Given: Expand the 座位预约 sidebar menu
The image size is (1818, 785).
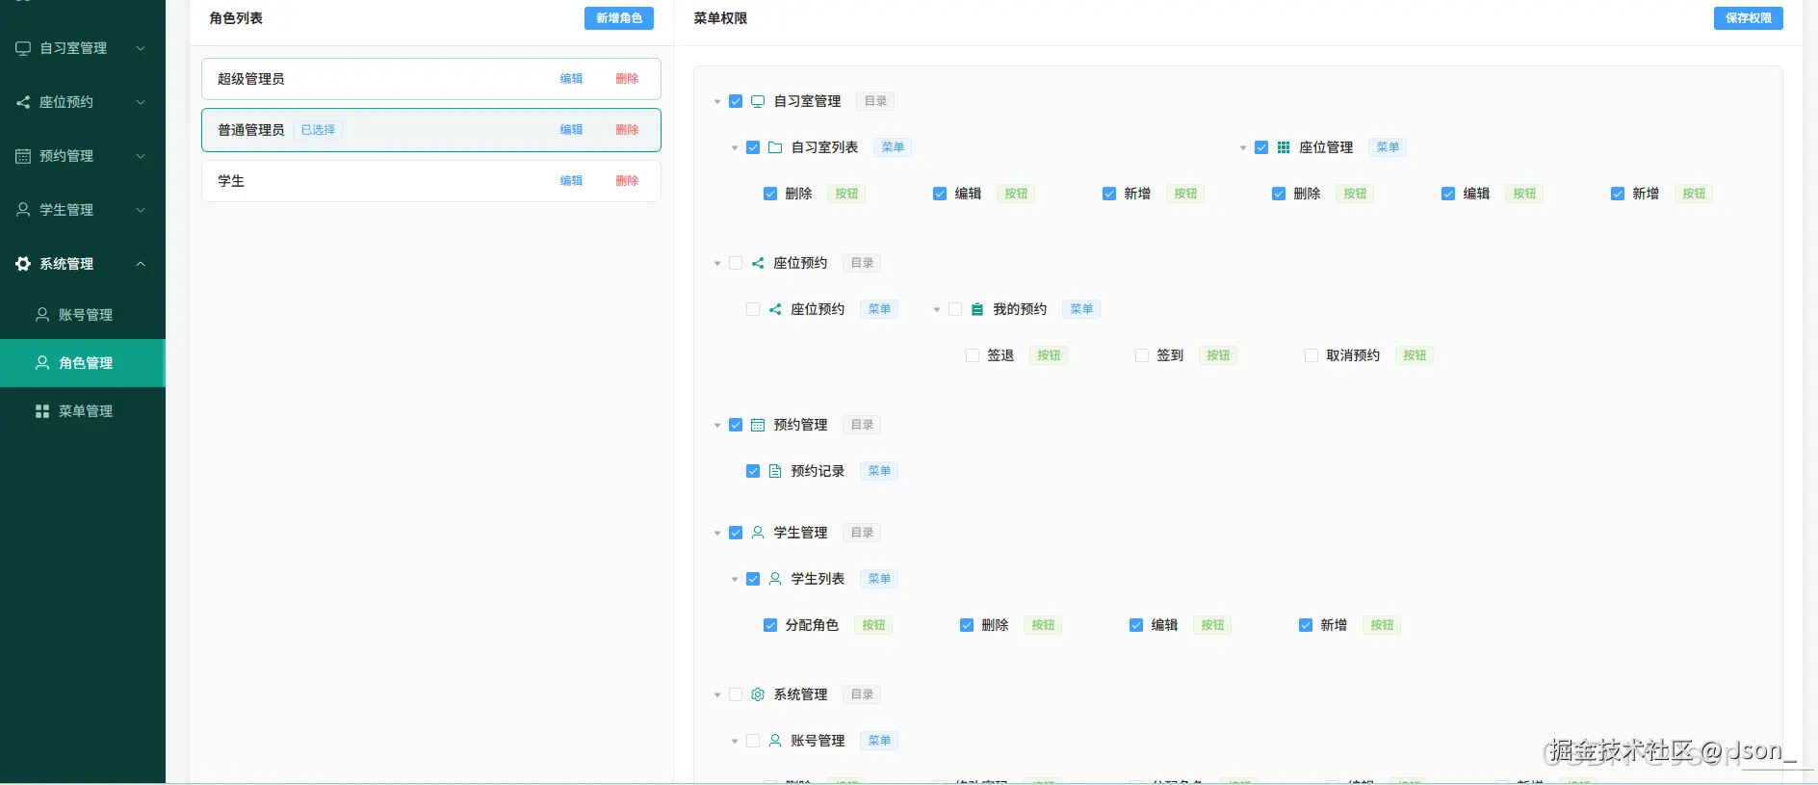Looking at the screenshot, I should [x=83, y=102].
